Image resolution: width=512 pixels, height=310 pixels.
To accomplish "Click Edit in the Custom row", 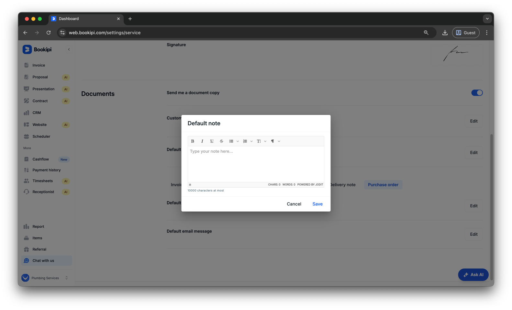I will pyautogui.click(x=474, y=121).
